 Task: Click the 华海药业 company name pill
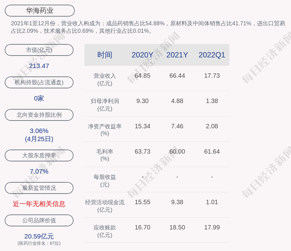(x=39, y=11)
